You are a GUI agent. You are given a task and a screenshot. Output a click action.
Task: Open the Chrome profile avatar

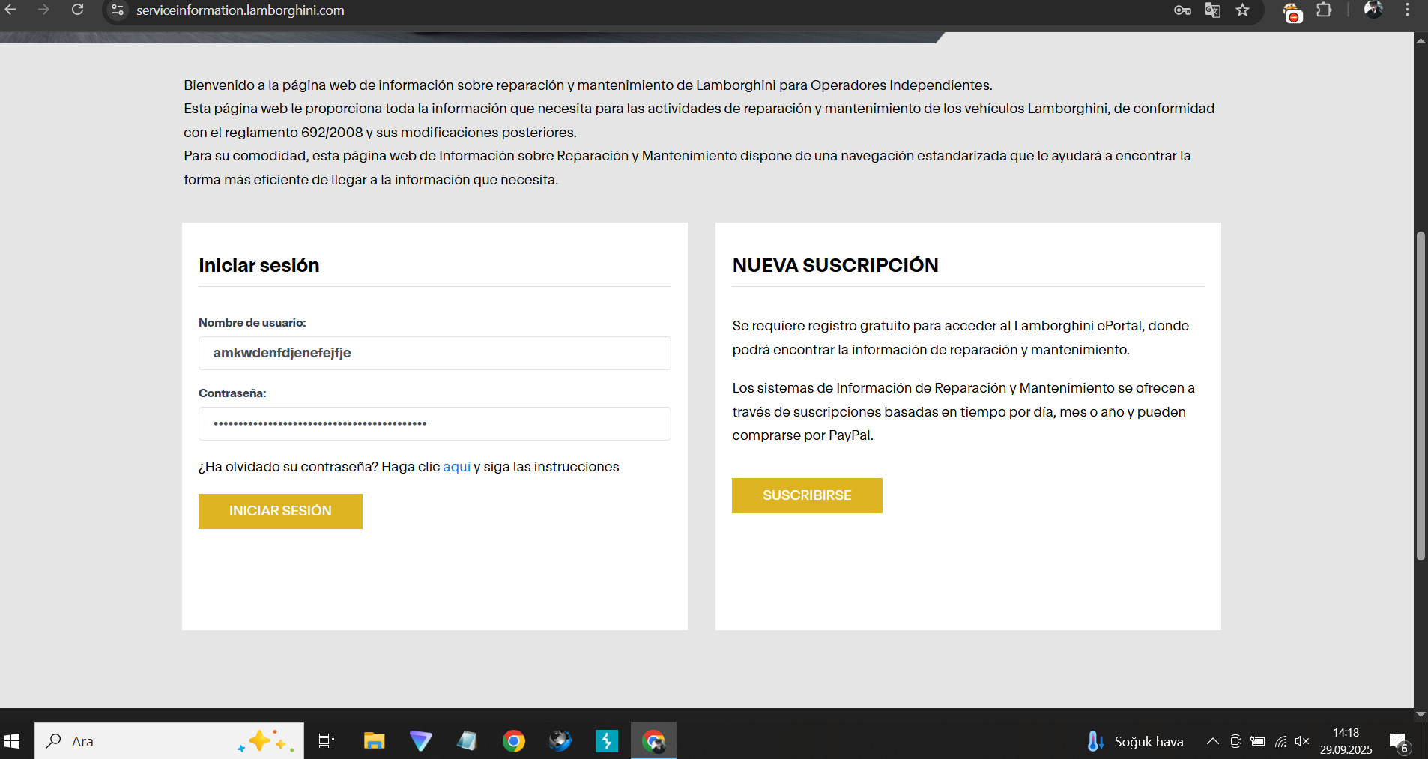tap(1373, 10)
